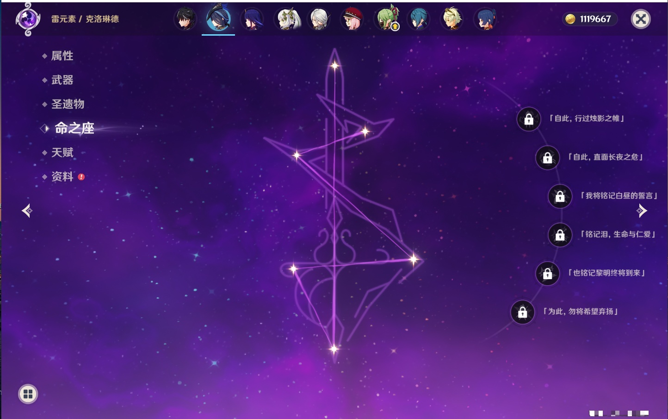Open the 圣遗物 artifacts tab

pos(68,104)
